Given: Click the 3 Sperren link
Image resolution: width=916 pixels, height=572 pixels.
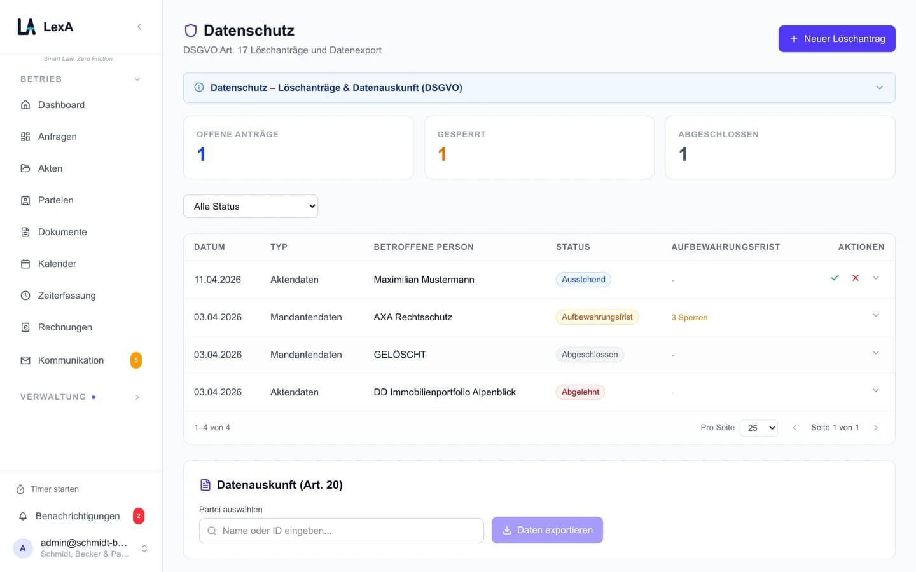Looking at the screenshot, I should click(689, 317).
